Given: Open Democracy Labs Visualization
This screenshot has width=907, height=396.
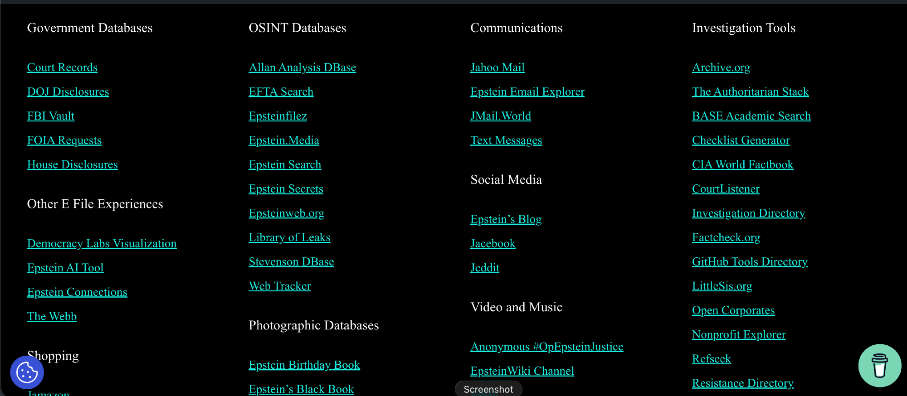Looking at the screenshot, I should pyautogui.click(x=102, y=244).
